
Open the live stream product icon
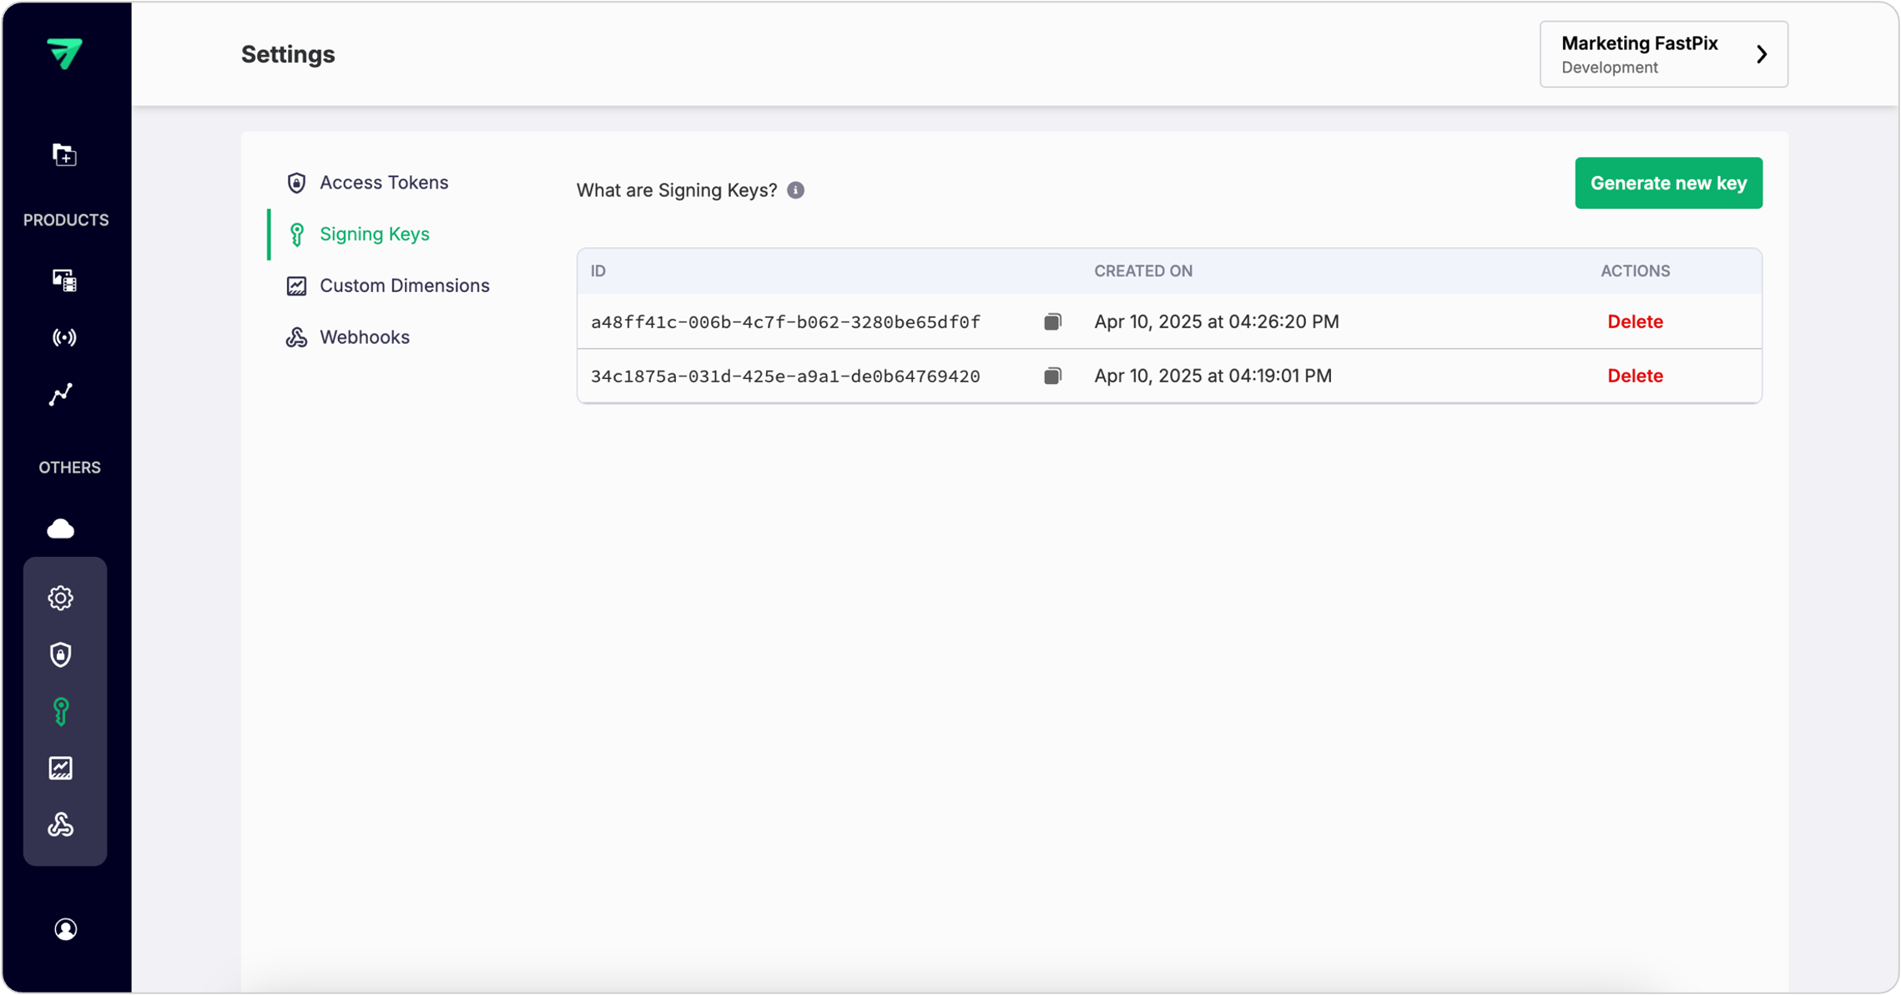[x=64, y=337]
